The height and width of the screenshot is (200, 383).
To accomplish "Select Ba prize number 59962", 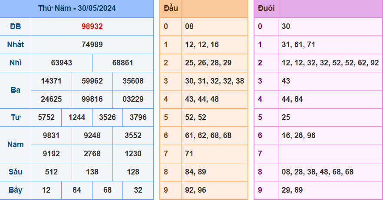I will pos(92,81).
